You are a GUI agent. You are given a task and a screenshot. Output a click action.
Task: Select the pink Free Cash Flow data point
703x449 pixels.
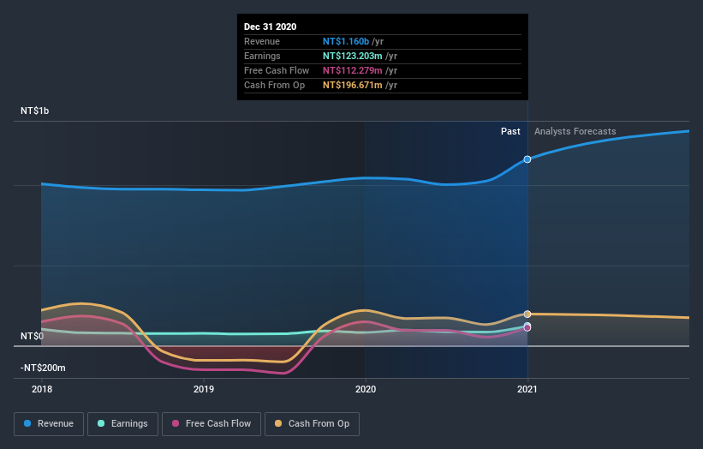[527, 328]
